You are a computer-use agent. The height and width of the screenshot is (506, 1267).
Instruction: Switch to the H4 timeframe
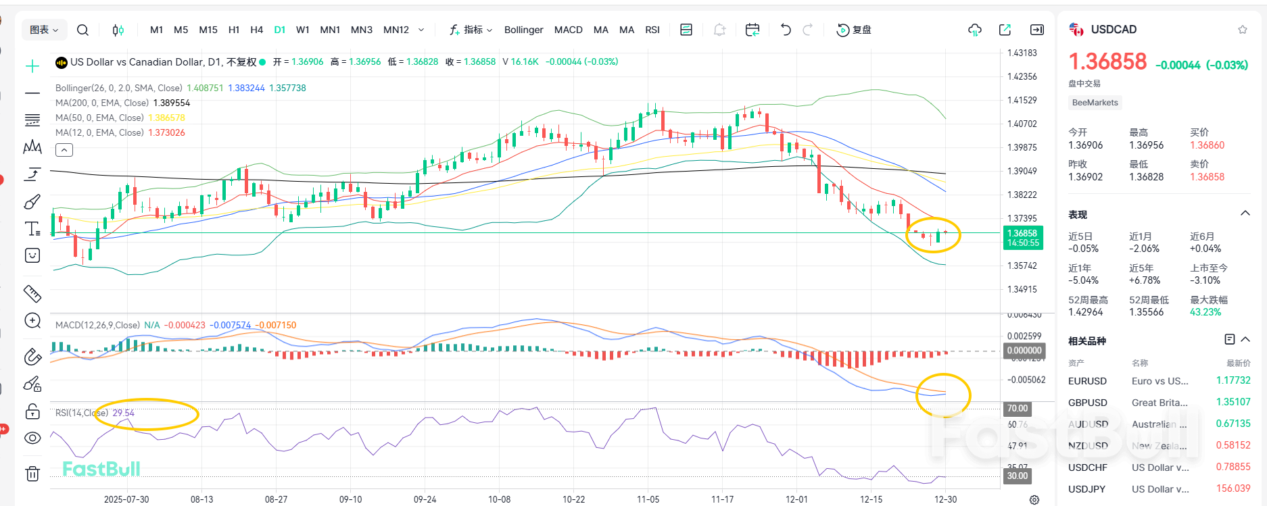[x=256, y=30]
